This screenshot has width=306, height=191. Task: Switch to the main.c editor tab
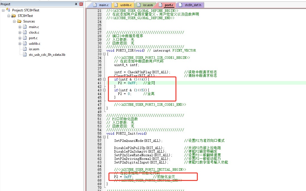tap(103, 5)
